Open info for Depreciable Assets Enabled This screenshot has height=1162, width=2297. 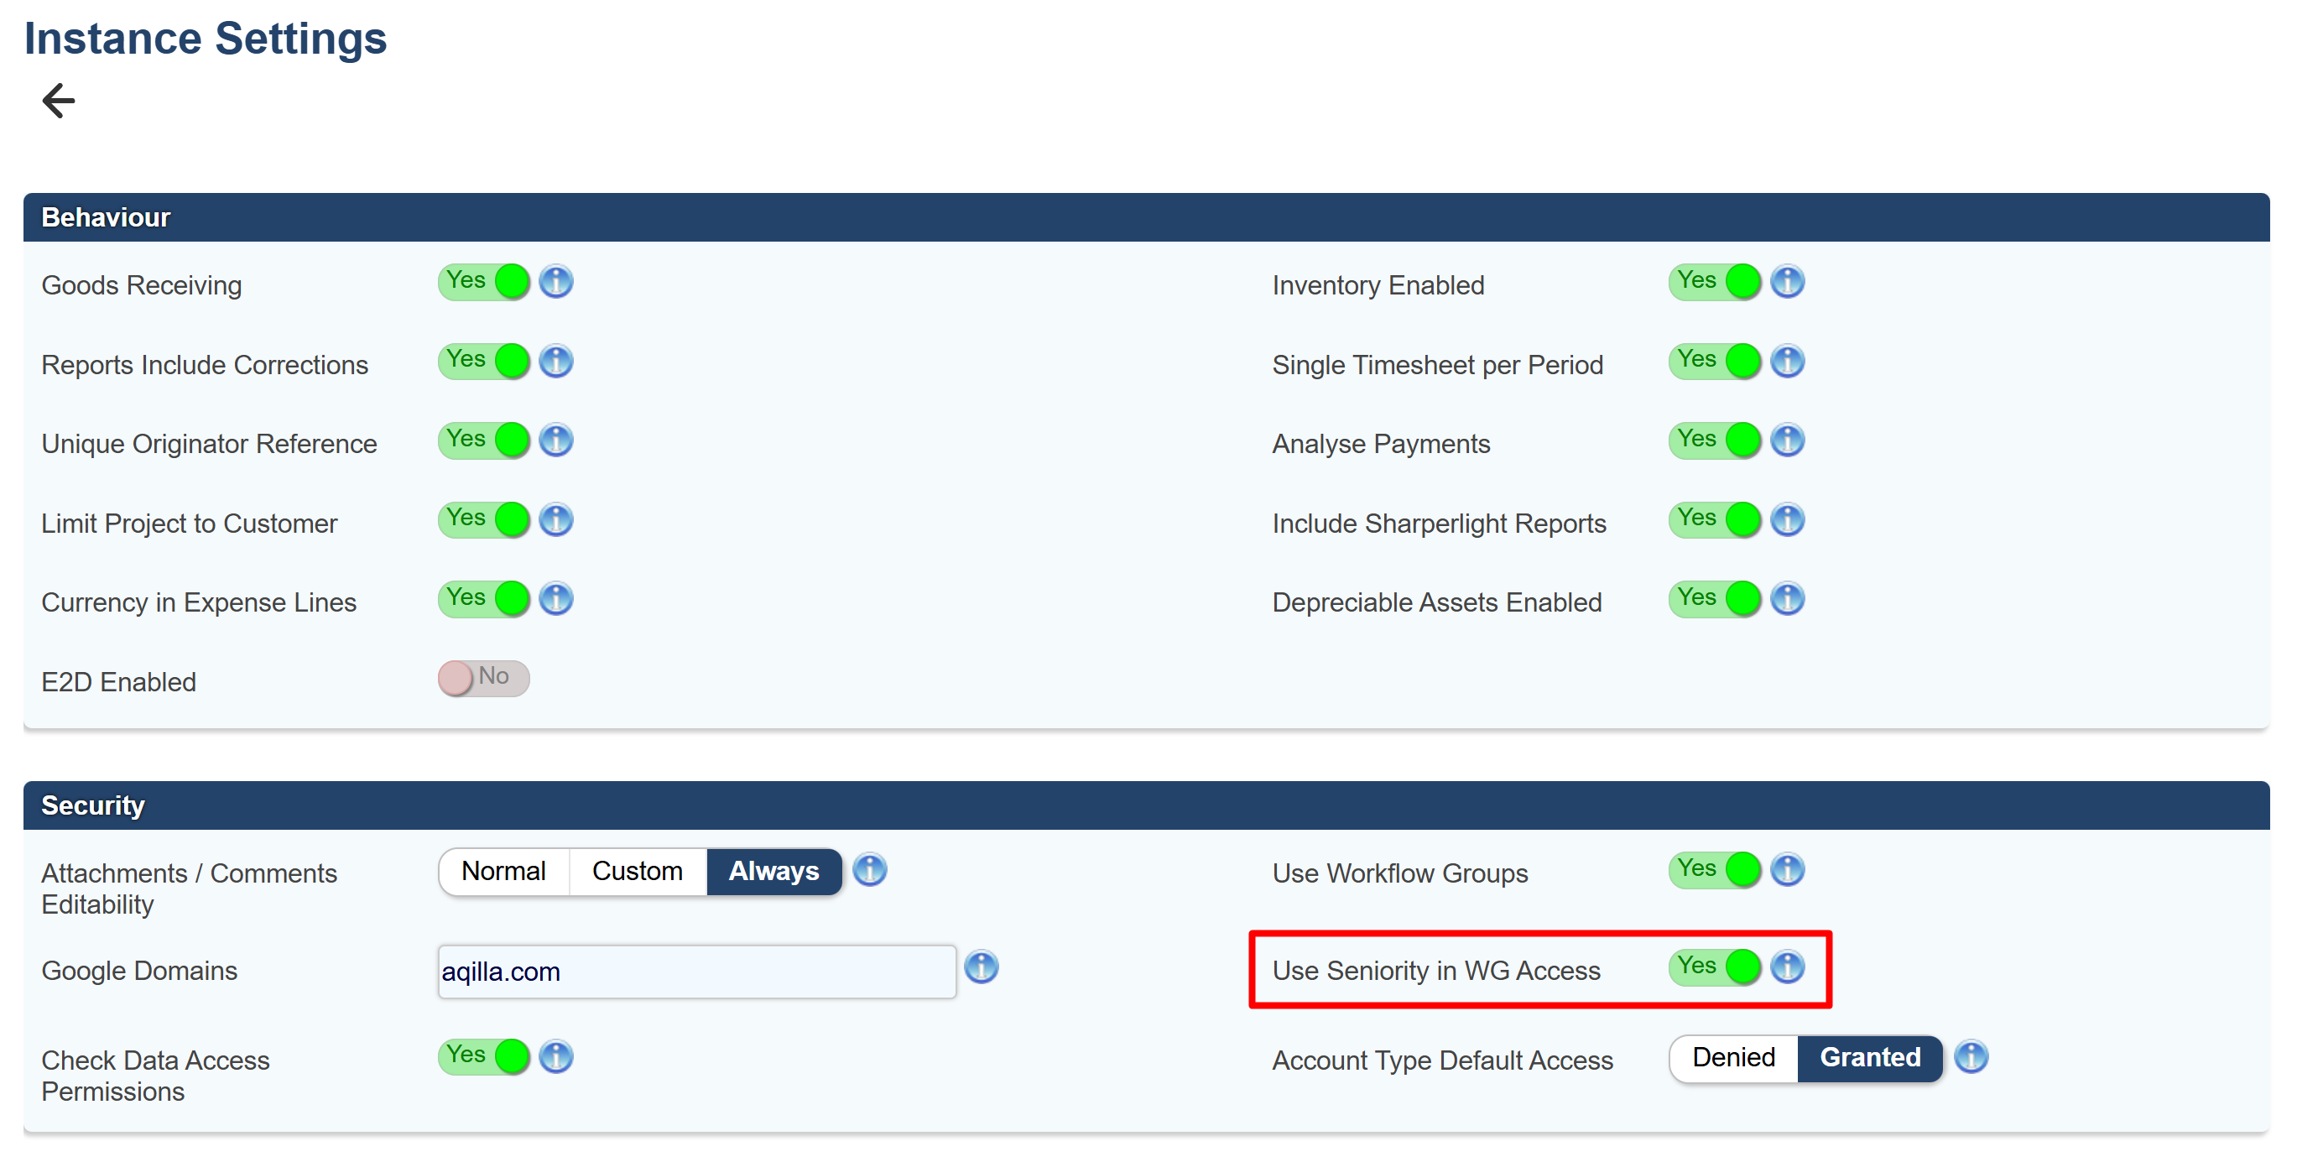click(x=1787, y=599)
